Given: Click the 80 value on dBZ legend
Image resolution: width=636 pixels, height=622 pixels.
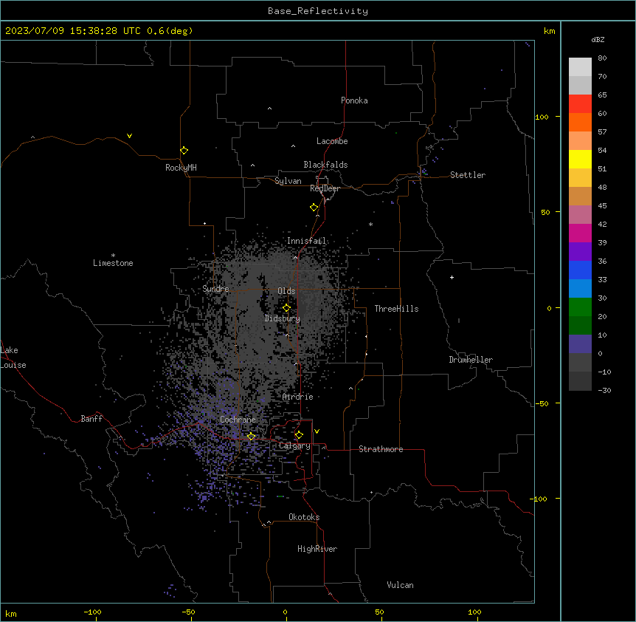Looking at the screenshot, I should [x=602, y=58].
